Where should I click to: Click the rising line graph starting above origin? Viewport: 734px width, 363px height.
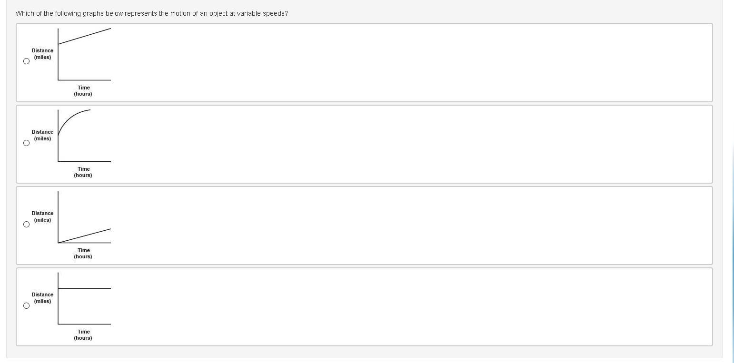click(x=84, y=54)
